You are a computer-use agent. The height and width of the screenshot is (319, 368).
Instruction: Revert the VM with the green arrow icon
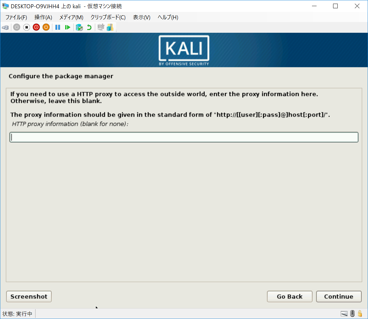pos(89,28)
